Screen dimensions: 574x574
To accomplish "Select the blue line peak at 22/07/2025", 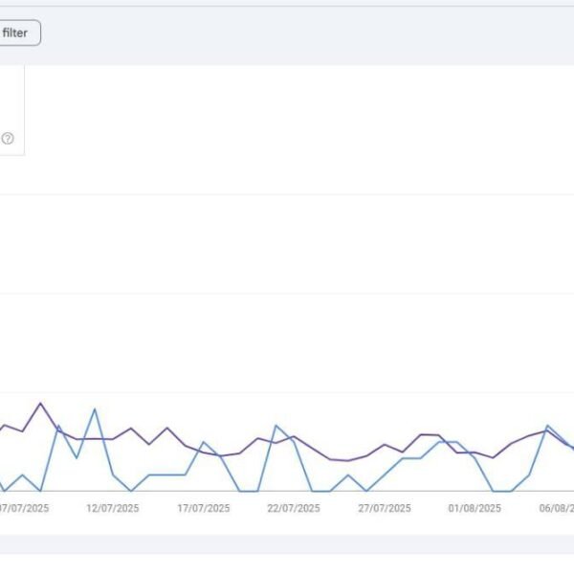I will (x=276, y=426).
